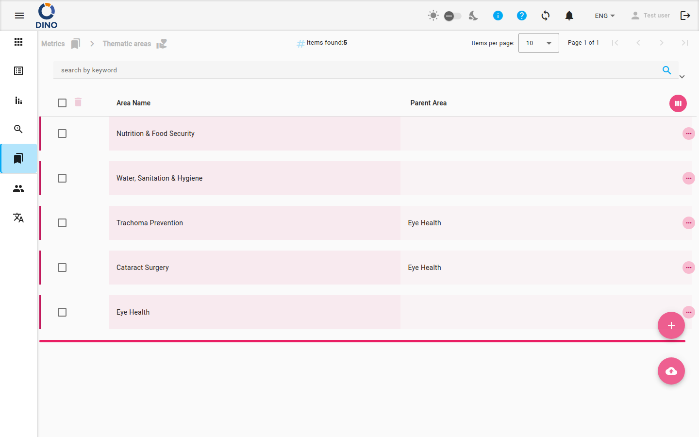Open the bar chart sidebar icon
Image resolution: width=699 pixels, height=437 pixels.
tap(18, 100)
